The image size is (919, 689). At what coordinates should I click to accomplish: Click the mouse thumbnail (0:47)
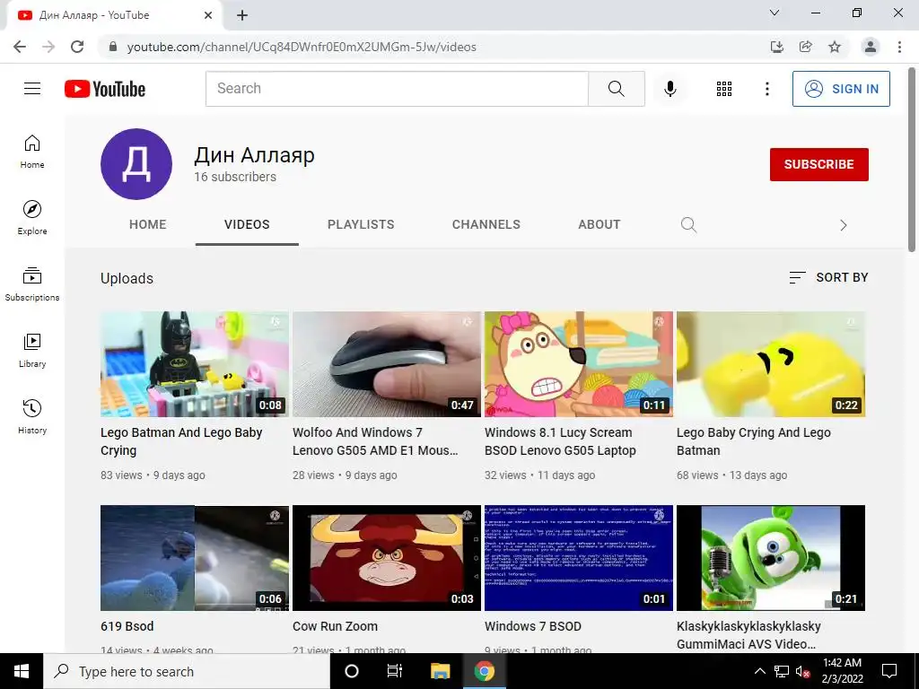coord(387,364)
